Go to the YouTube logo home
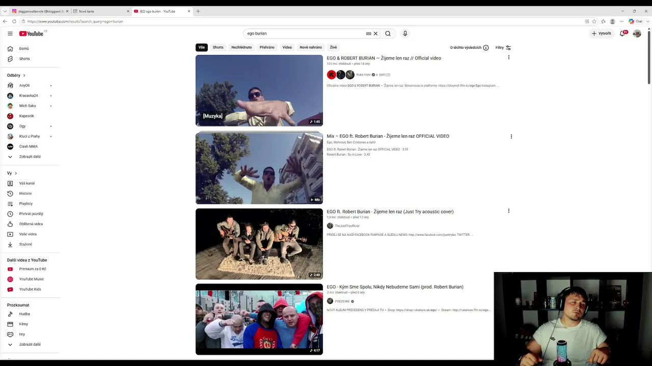Viewport: 652px width, 366px height. pyautogui.click(x=33, y=34)
